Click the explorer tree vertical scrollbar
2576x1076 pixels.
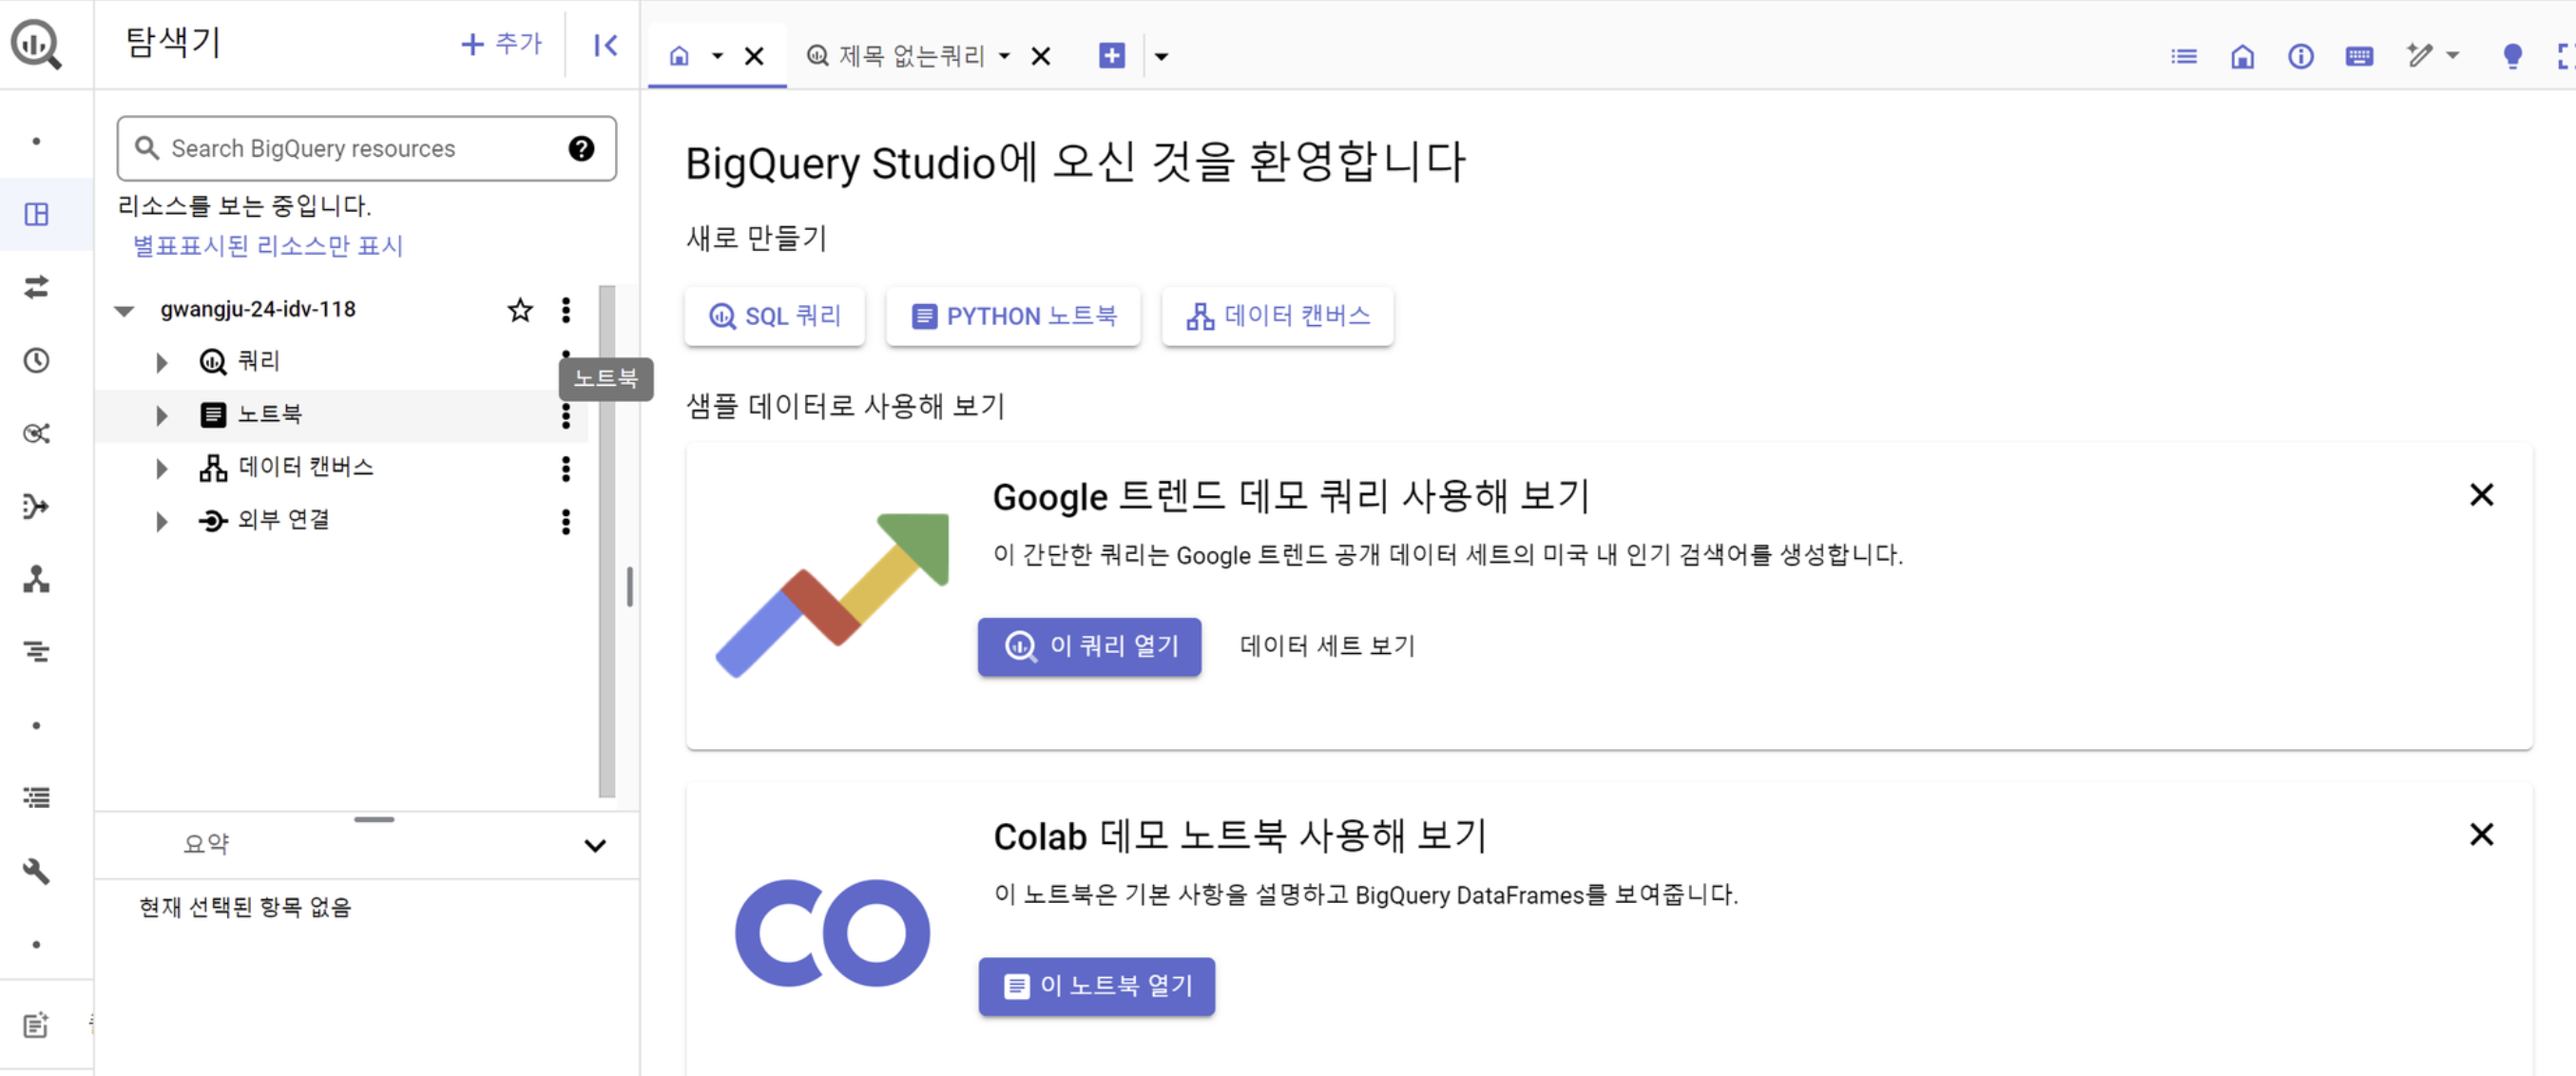[x=607, y=540]
